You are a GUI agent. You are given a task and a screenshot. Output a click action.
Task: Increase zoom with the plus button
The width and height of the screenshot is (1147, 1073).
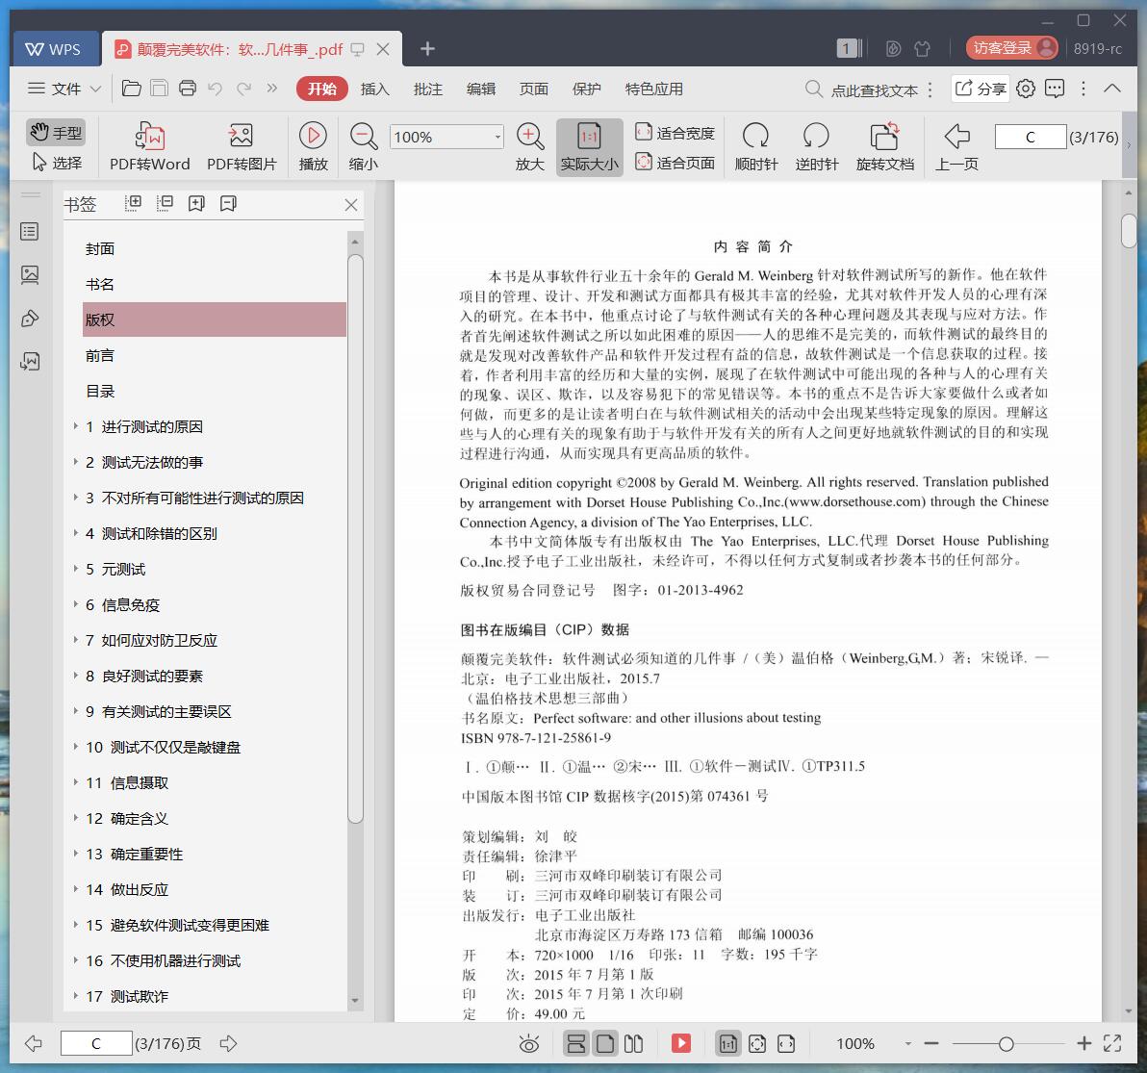(1084, 1044)
